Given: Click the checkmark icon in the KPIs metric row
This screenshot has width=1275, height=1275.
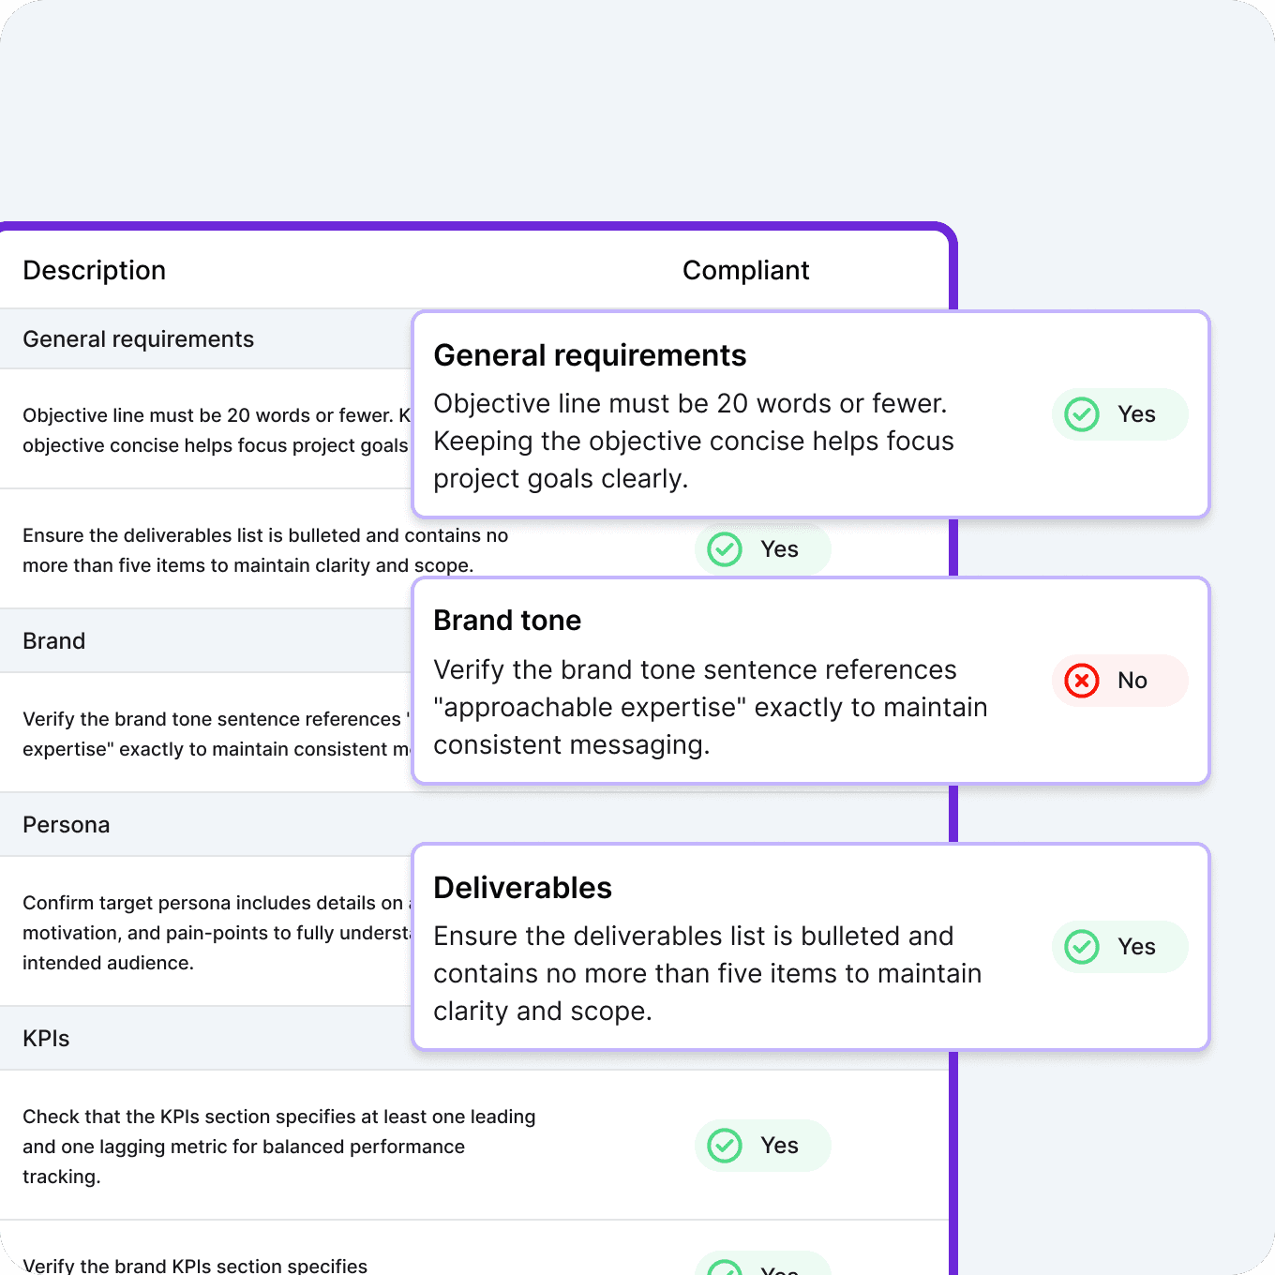Looking at the screenshot, I should [x=723, y=1146].
